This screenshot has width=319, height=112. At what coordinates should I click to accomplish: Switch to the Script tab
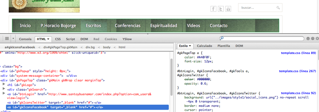70,39
